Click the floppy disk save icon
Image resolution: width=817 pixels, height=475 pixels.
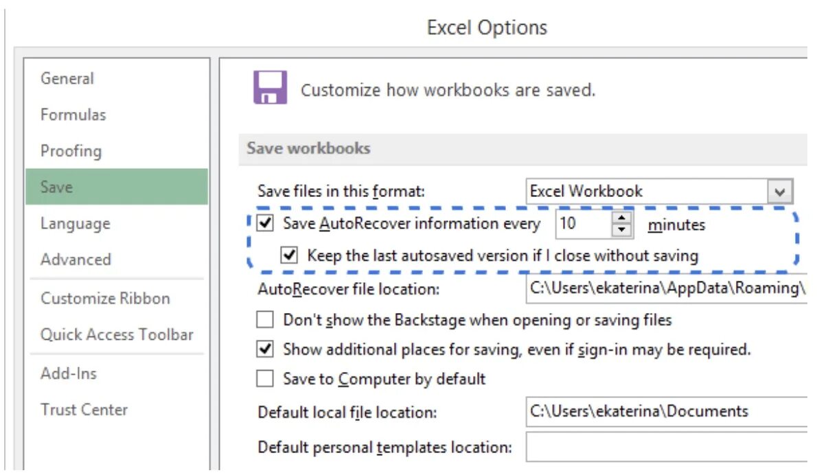pos(270,87)
